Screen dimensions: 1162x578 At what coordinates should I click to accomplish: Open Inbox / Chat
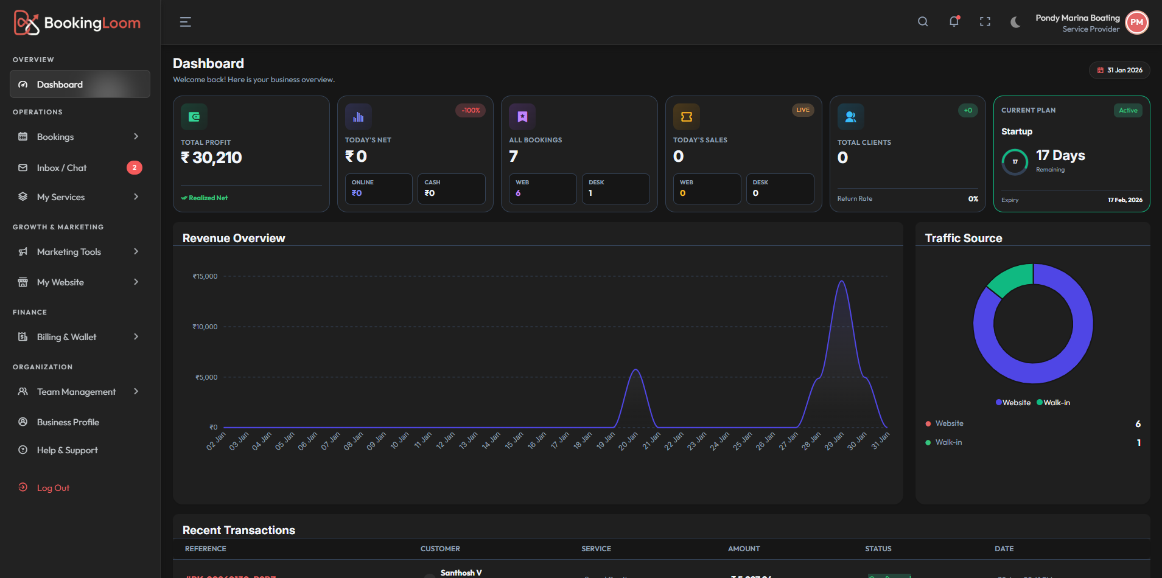[x=61, y=168]
